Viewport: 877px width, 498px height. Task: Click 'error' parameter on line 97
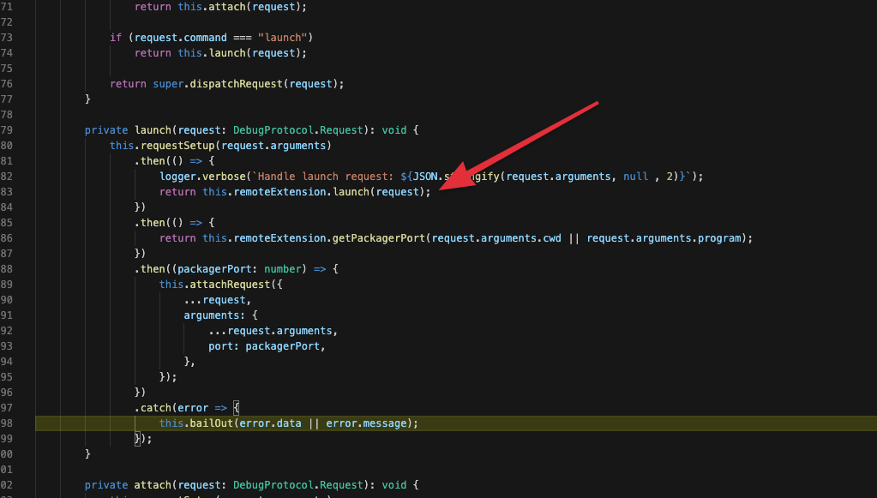pyautogui.click(x=193, y=408)
